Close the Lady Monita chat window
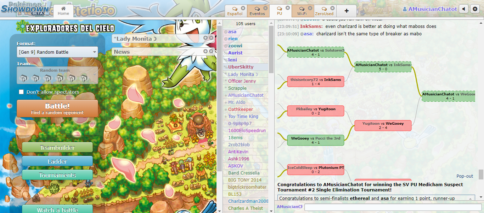Image resolution: width=484 pixels, height=213 pixels. tap(211, 38)
